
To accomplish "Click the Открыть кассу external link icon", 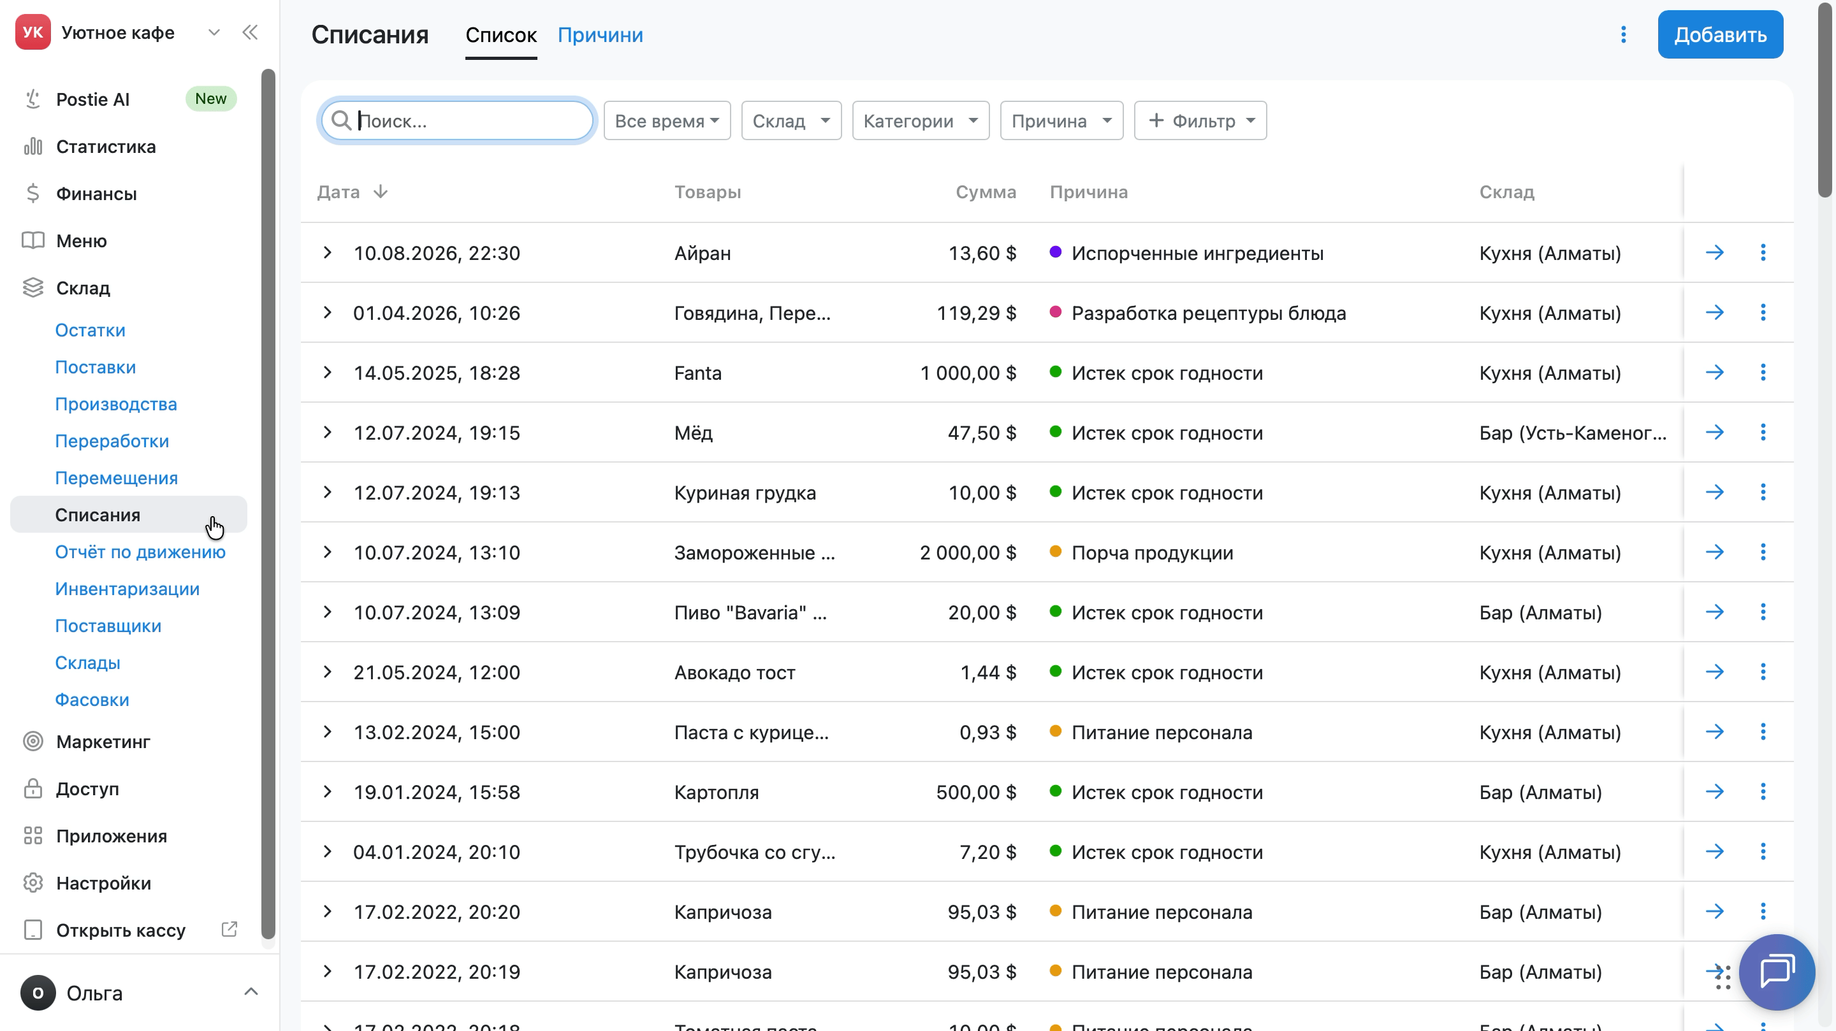I will pyautogui.click(x=229, y=929).
